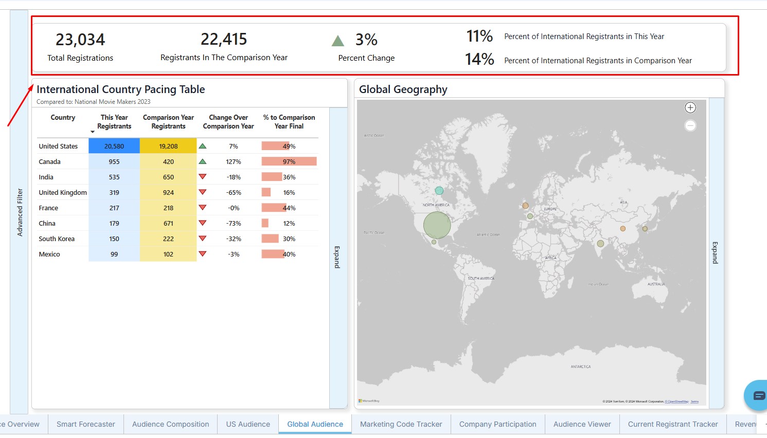Zoom in on the Global Geography map
This screenshot has width=767, height=438.
pos(690,107)
